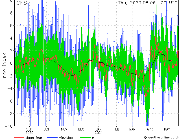Click the y-axis value -6
Image resolution: width=179 pixels, height=139 pixels.
pyautogui.click(x=10, y=101)
